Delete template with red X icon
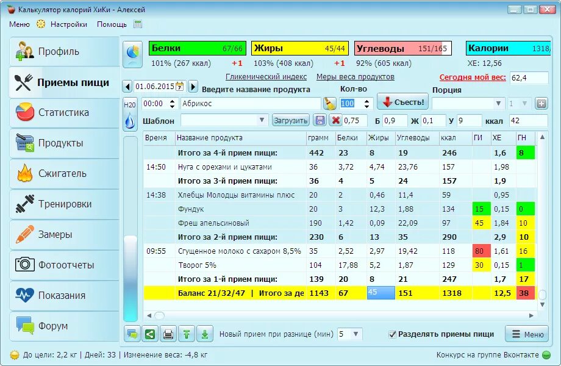 coord(335,121)
